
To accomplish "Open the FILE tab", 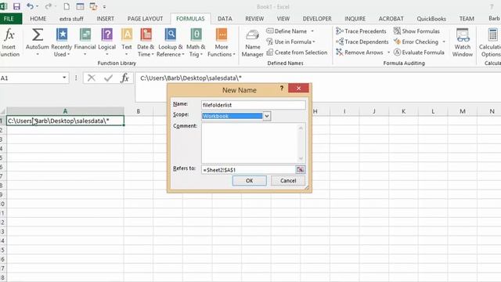I will [9, 19].
